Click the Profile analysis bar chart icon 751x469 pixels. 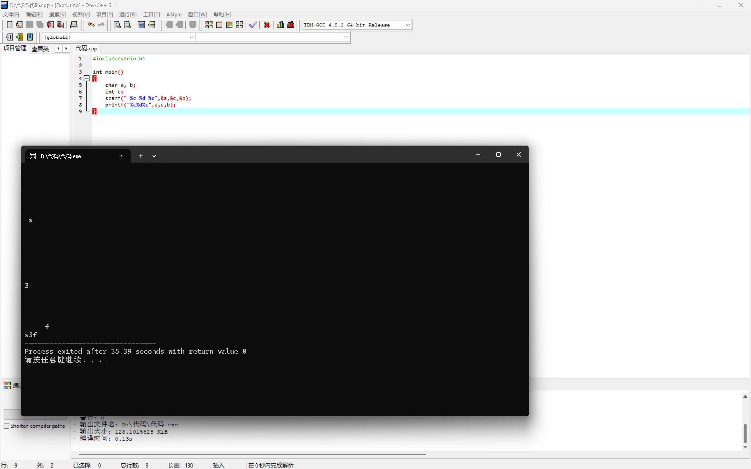tap(280, 25)
